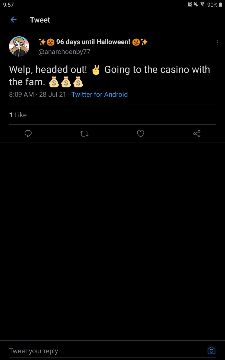Share the tweet via share icon
225x360 pixels.
[197, 134]
